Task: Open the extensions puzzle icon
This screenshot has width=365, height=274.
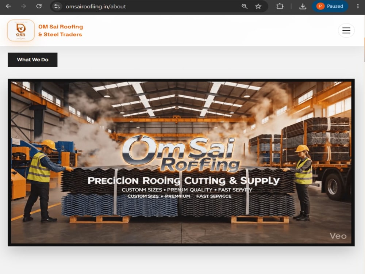Action: pos(280,6)
